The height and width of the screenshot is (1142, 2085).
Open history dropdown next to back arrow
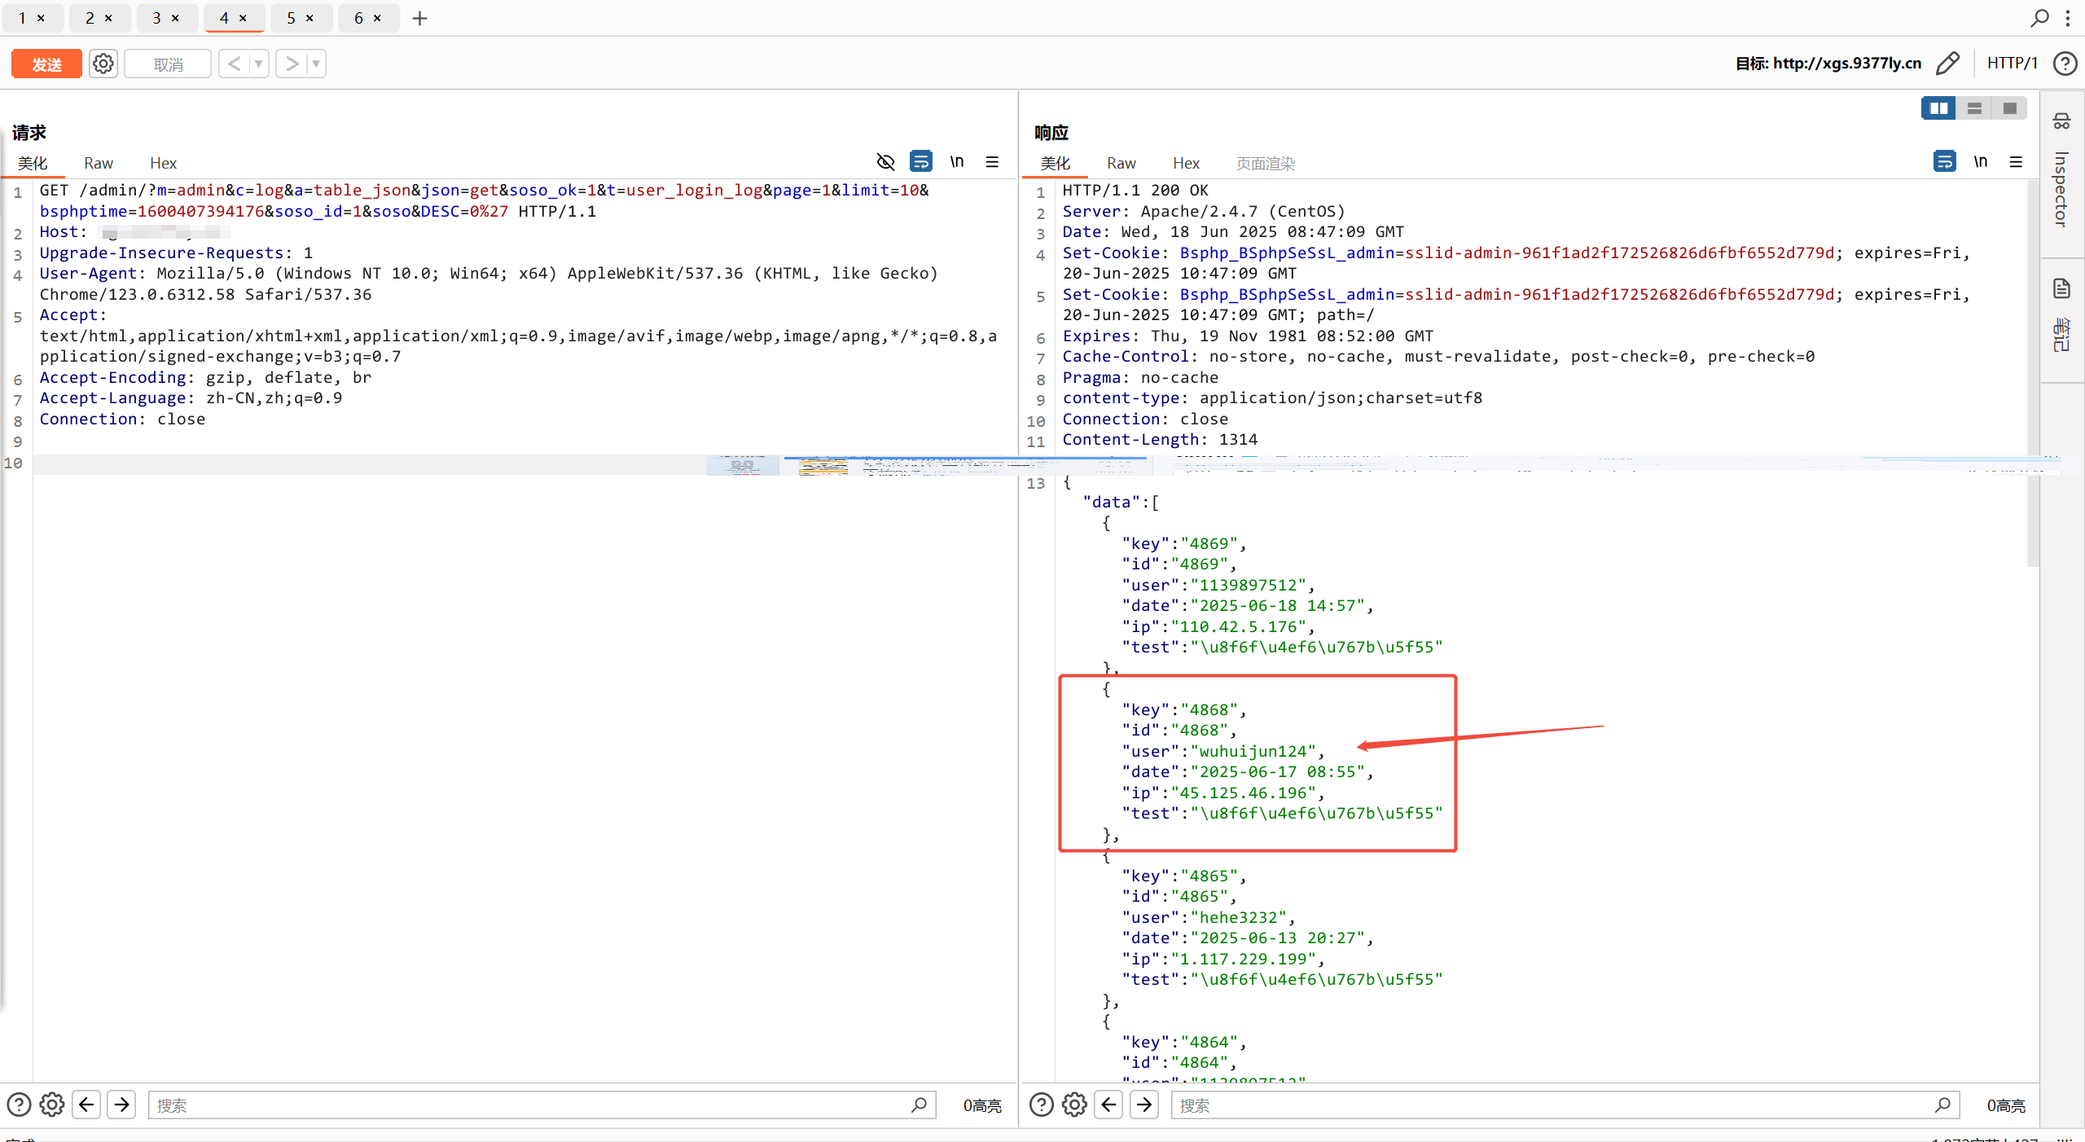click(259, 64)
